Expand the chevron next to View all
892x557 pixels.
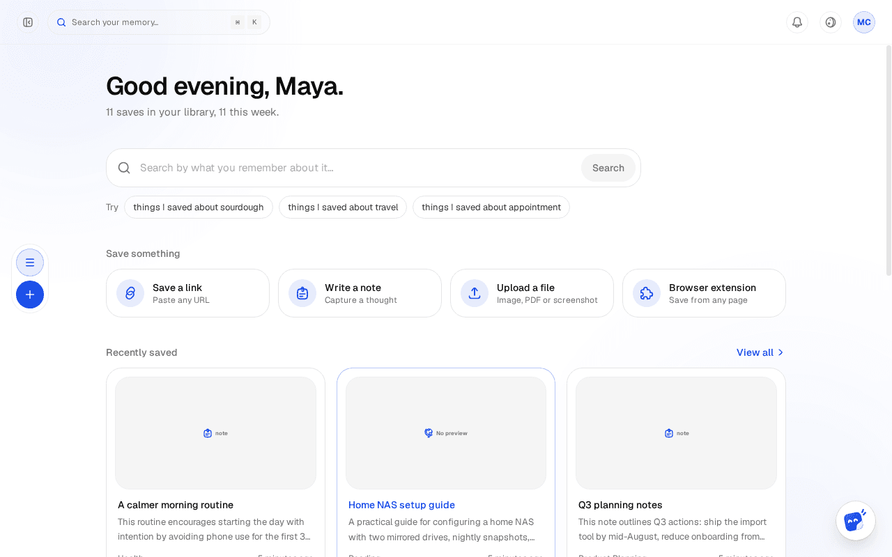(x=780, y=352)
